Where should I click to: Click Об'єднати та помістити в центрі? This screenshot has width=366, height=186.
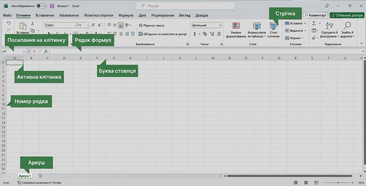[x=163, y=34]
